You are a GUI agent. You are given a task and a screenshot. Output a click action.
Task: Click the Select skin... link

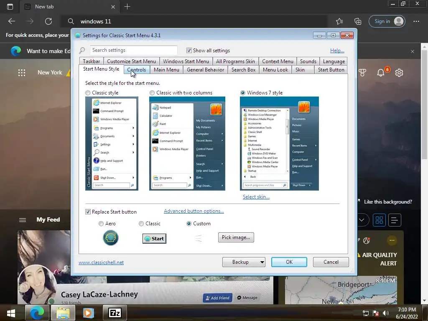256,197
